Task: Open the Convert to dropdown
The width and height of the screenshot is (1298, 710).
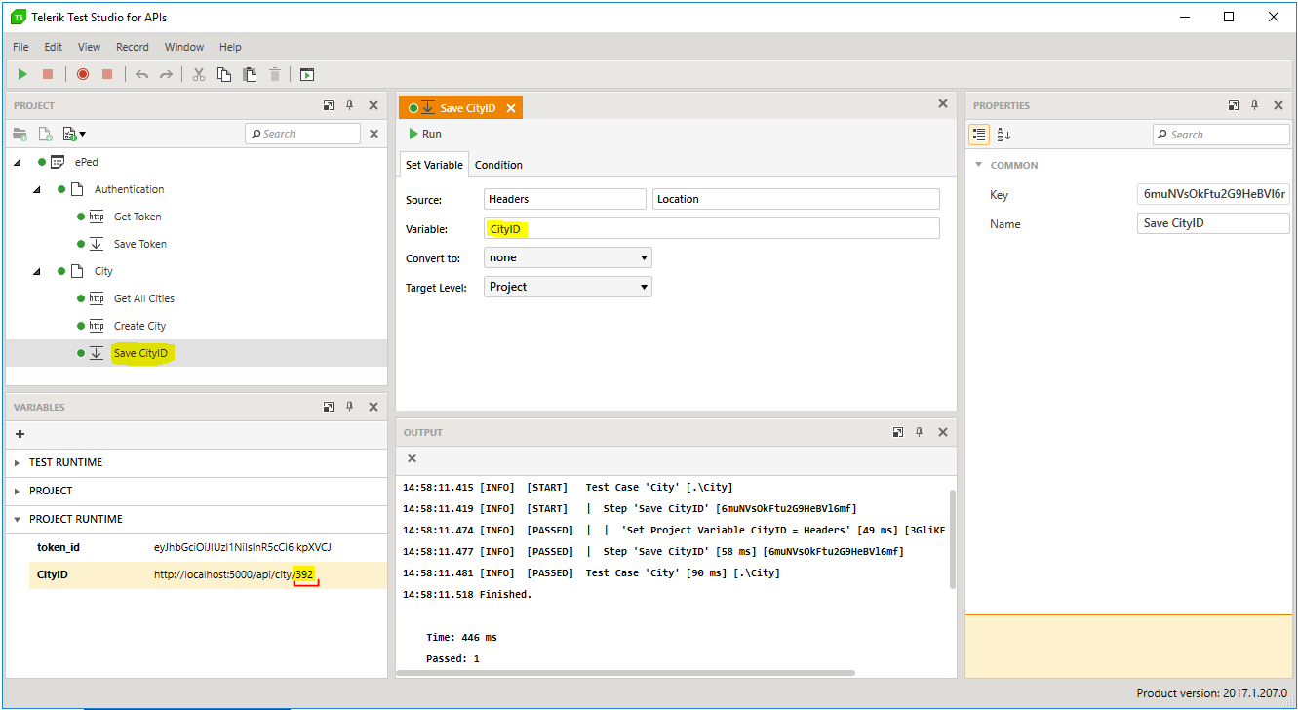Action: click(x=568, y=257)
